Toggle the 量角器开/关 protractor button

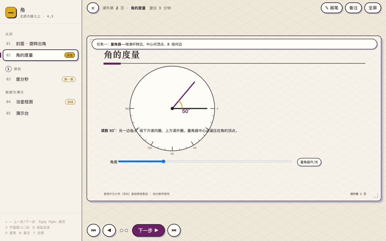[x=309, y=162]
